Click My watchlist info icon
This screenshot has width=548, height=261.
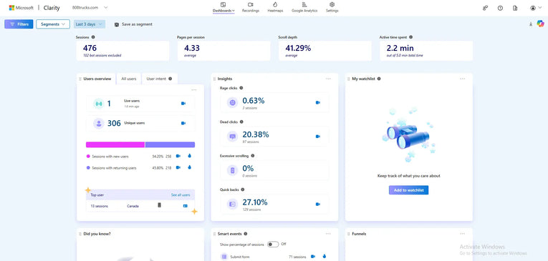point(379,79)
